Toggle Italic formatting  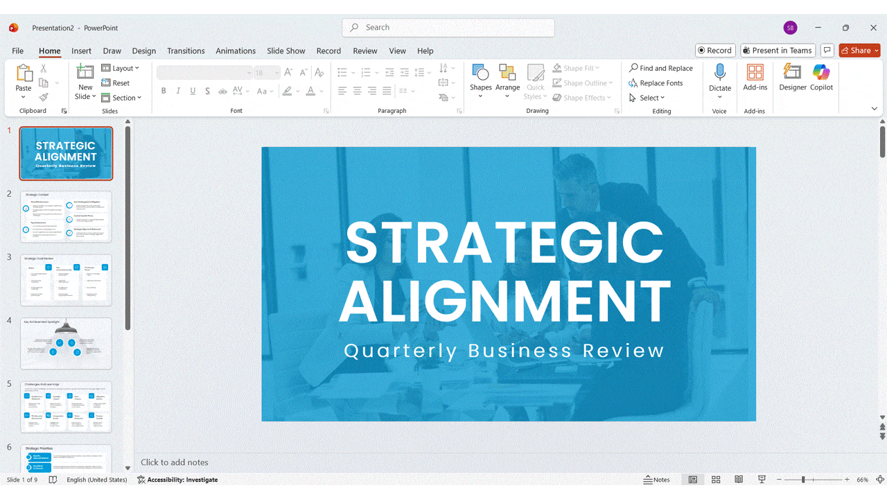tap(178, 91)
